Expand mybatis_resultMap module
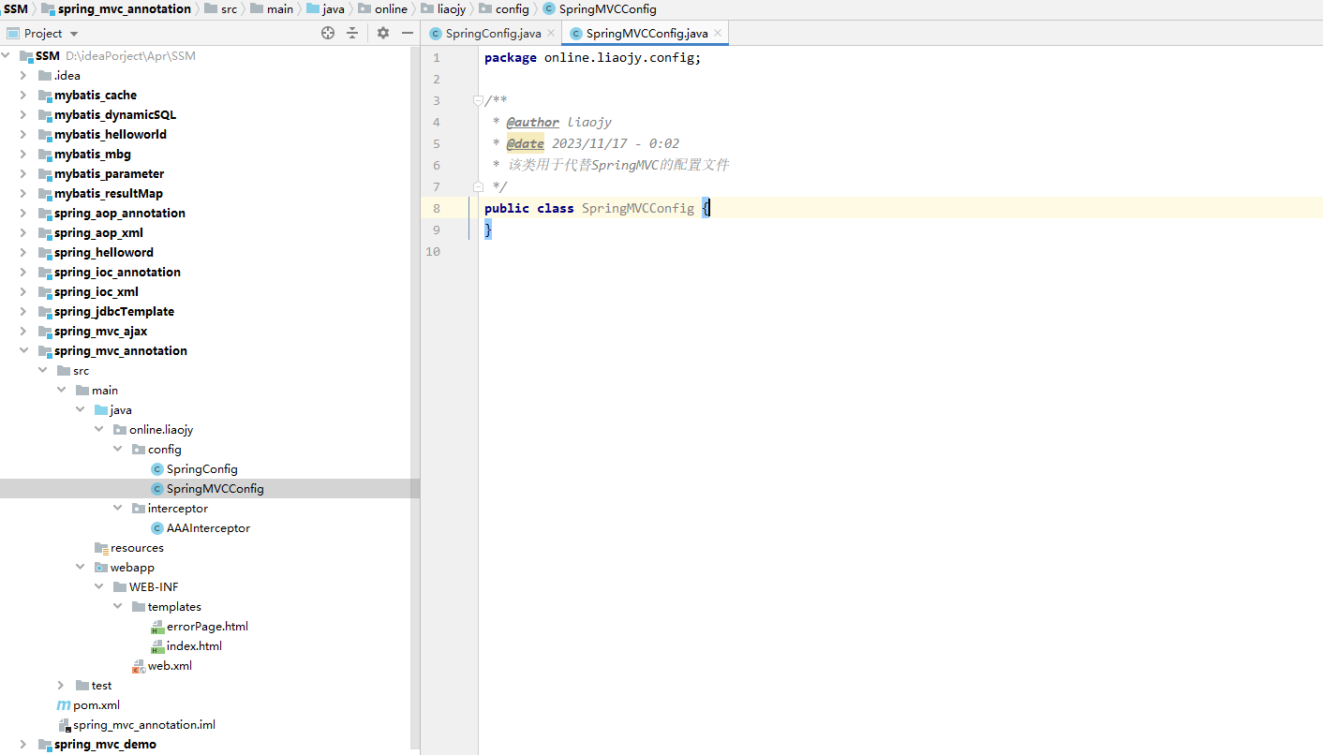 tap(24, 194)
